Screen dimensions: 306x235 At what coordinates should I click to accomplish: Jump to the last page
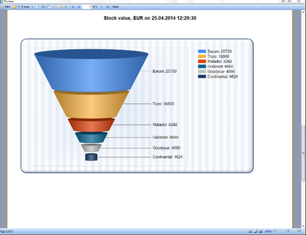[x=107, y=7]
